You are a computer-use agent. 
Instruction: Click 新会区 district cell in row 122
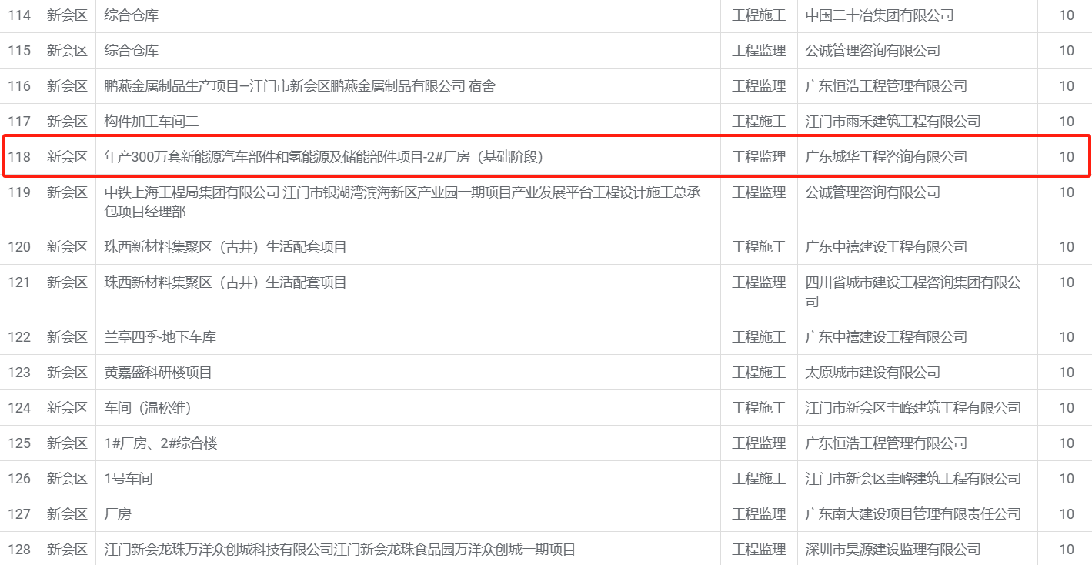pyautogui.click(x=67, y=337)
